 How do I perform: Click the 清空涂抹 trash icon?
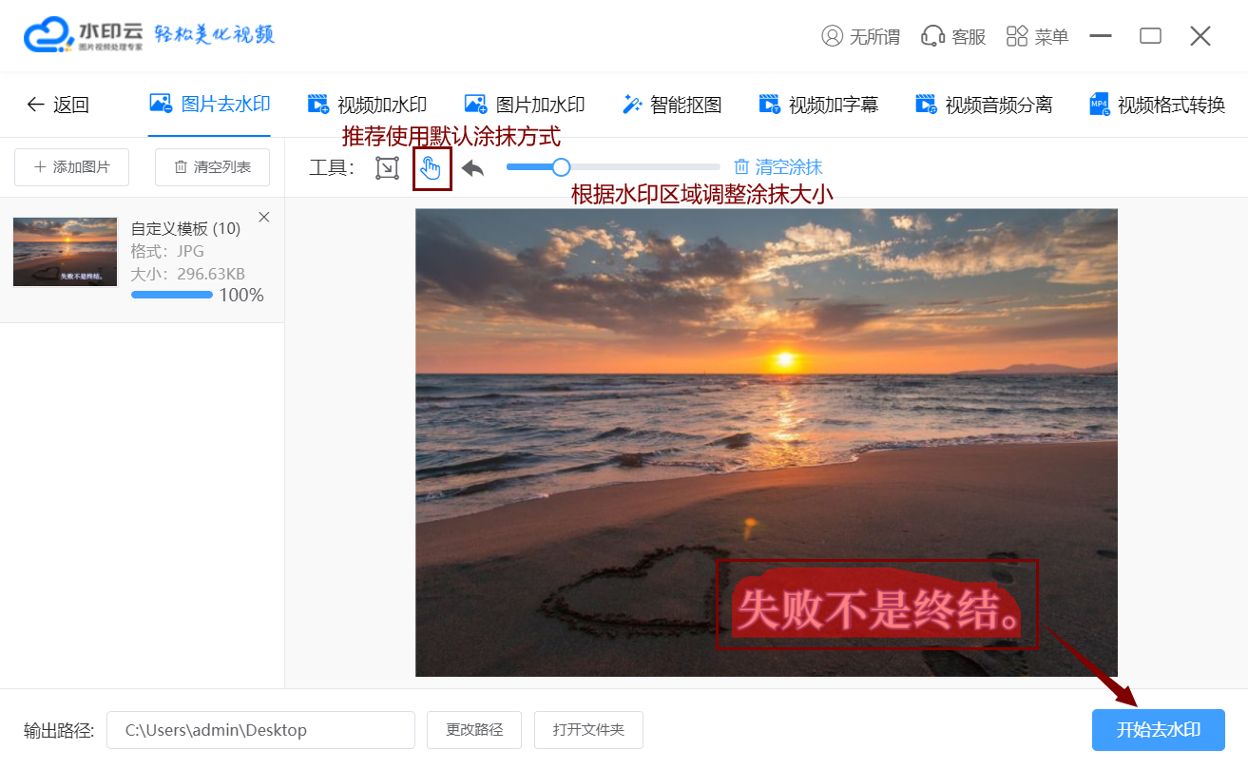(742, 166)
